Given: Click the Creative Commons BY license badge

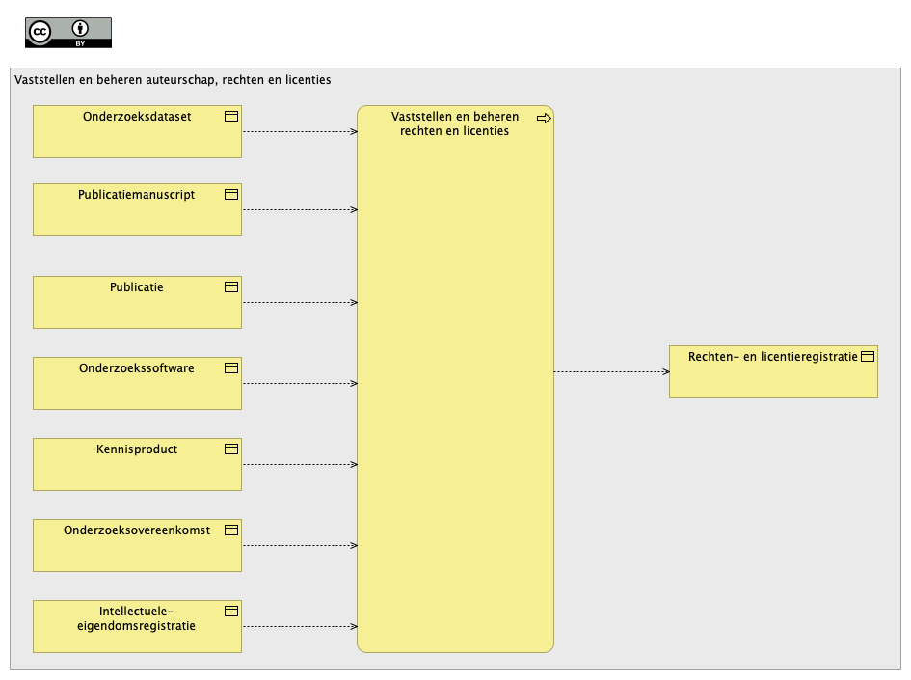Looking at the screenshot, I should [68, 33].
